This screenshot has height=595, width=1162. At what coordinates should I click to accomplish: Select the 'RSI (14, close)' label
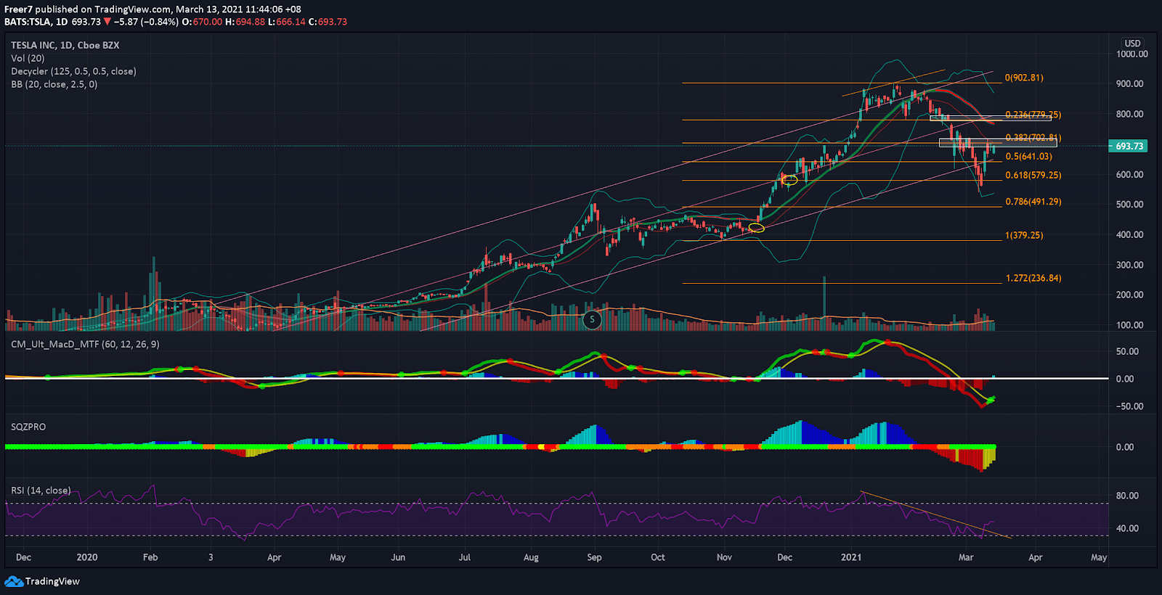click(41, 491)
